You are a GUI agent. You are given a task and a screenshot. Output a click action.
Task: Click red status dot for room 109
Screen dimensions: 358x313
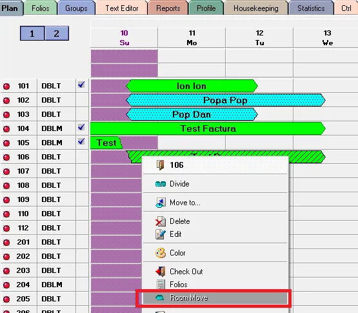tap(6, 200)
